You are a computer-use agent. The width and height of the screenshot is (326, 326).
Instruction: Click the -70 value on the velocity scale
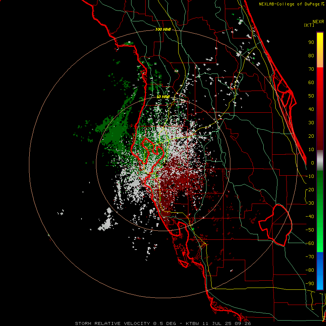pos(310,257)
